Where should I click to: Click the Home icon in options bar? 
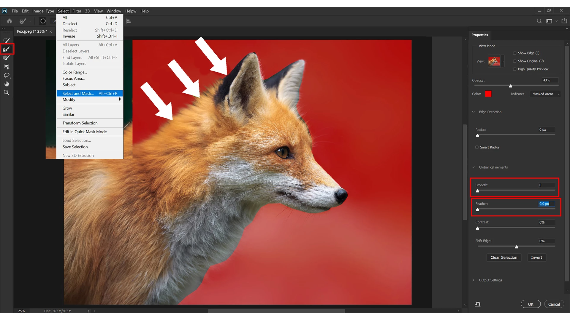tap(9, 21)
